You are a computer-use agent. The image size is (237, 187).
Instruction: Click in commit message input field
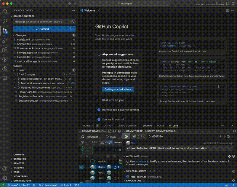pos(42,22)
